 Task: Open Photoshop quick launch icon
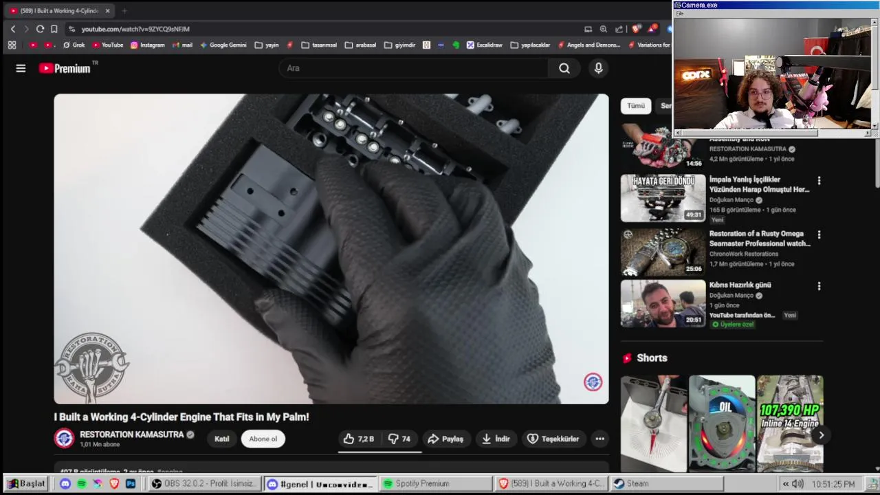tap(131, 484)
